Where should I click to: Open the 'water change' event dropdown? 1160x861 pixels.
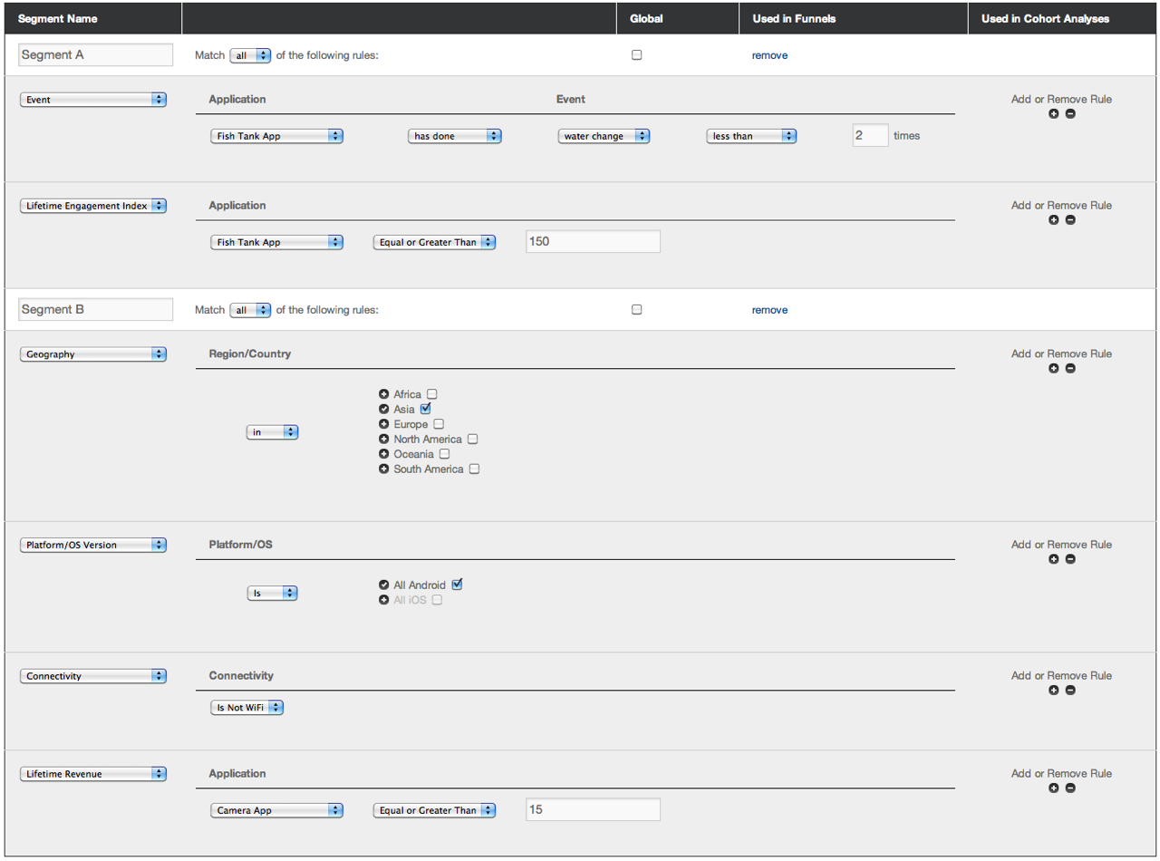pyautogui.click(x=604, y=136)
